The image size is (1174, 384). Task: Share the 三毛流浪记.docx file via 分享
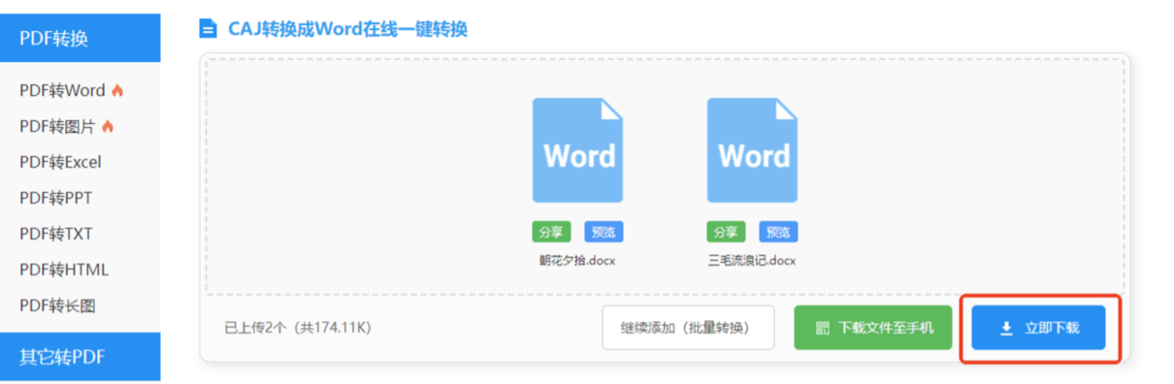[726, 232]
